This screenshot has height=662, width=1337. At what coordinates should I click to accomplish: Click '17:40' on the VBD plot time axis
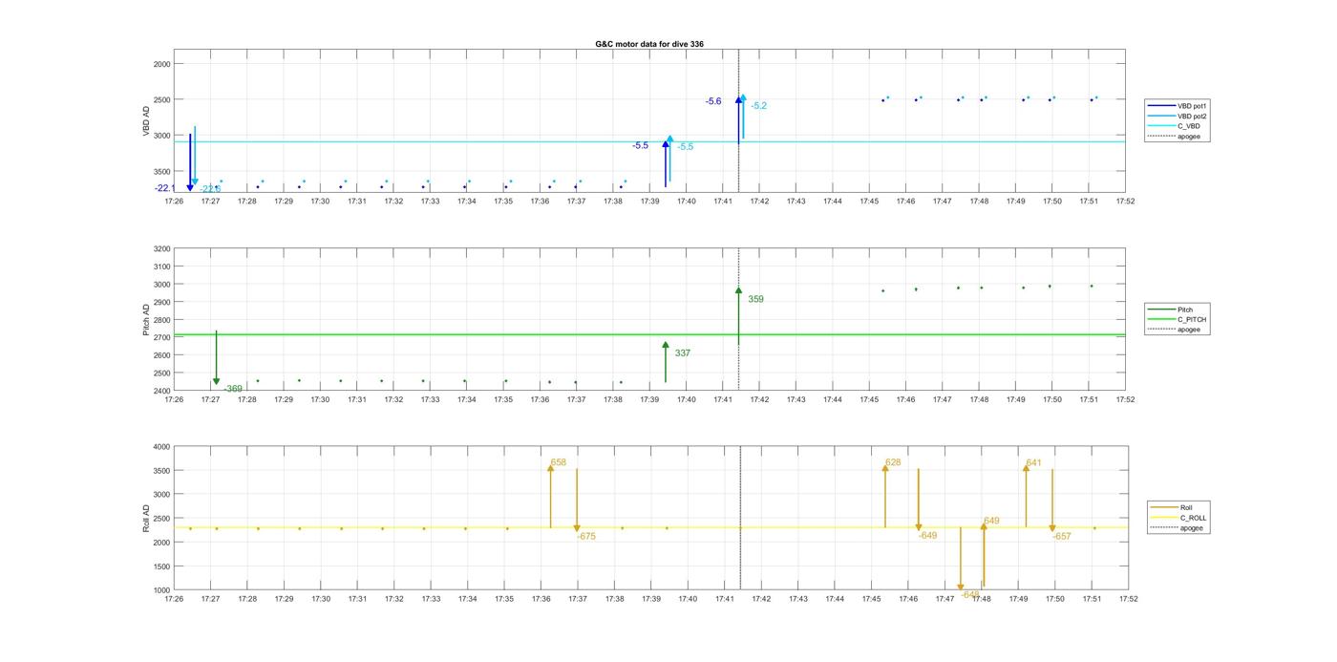[686, 202]
